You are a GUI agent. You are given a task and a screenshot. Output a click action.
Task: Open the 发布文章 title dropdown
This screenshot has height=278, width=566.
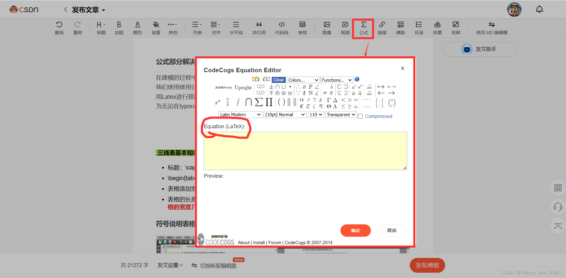[x=88, y=10]
